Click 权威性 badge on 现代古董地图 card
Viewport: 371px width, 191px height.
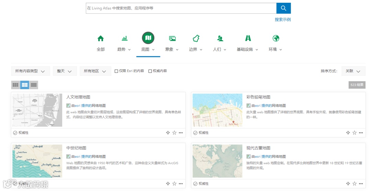tap(201, 184)
